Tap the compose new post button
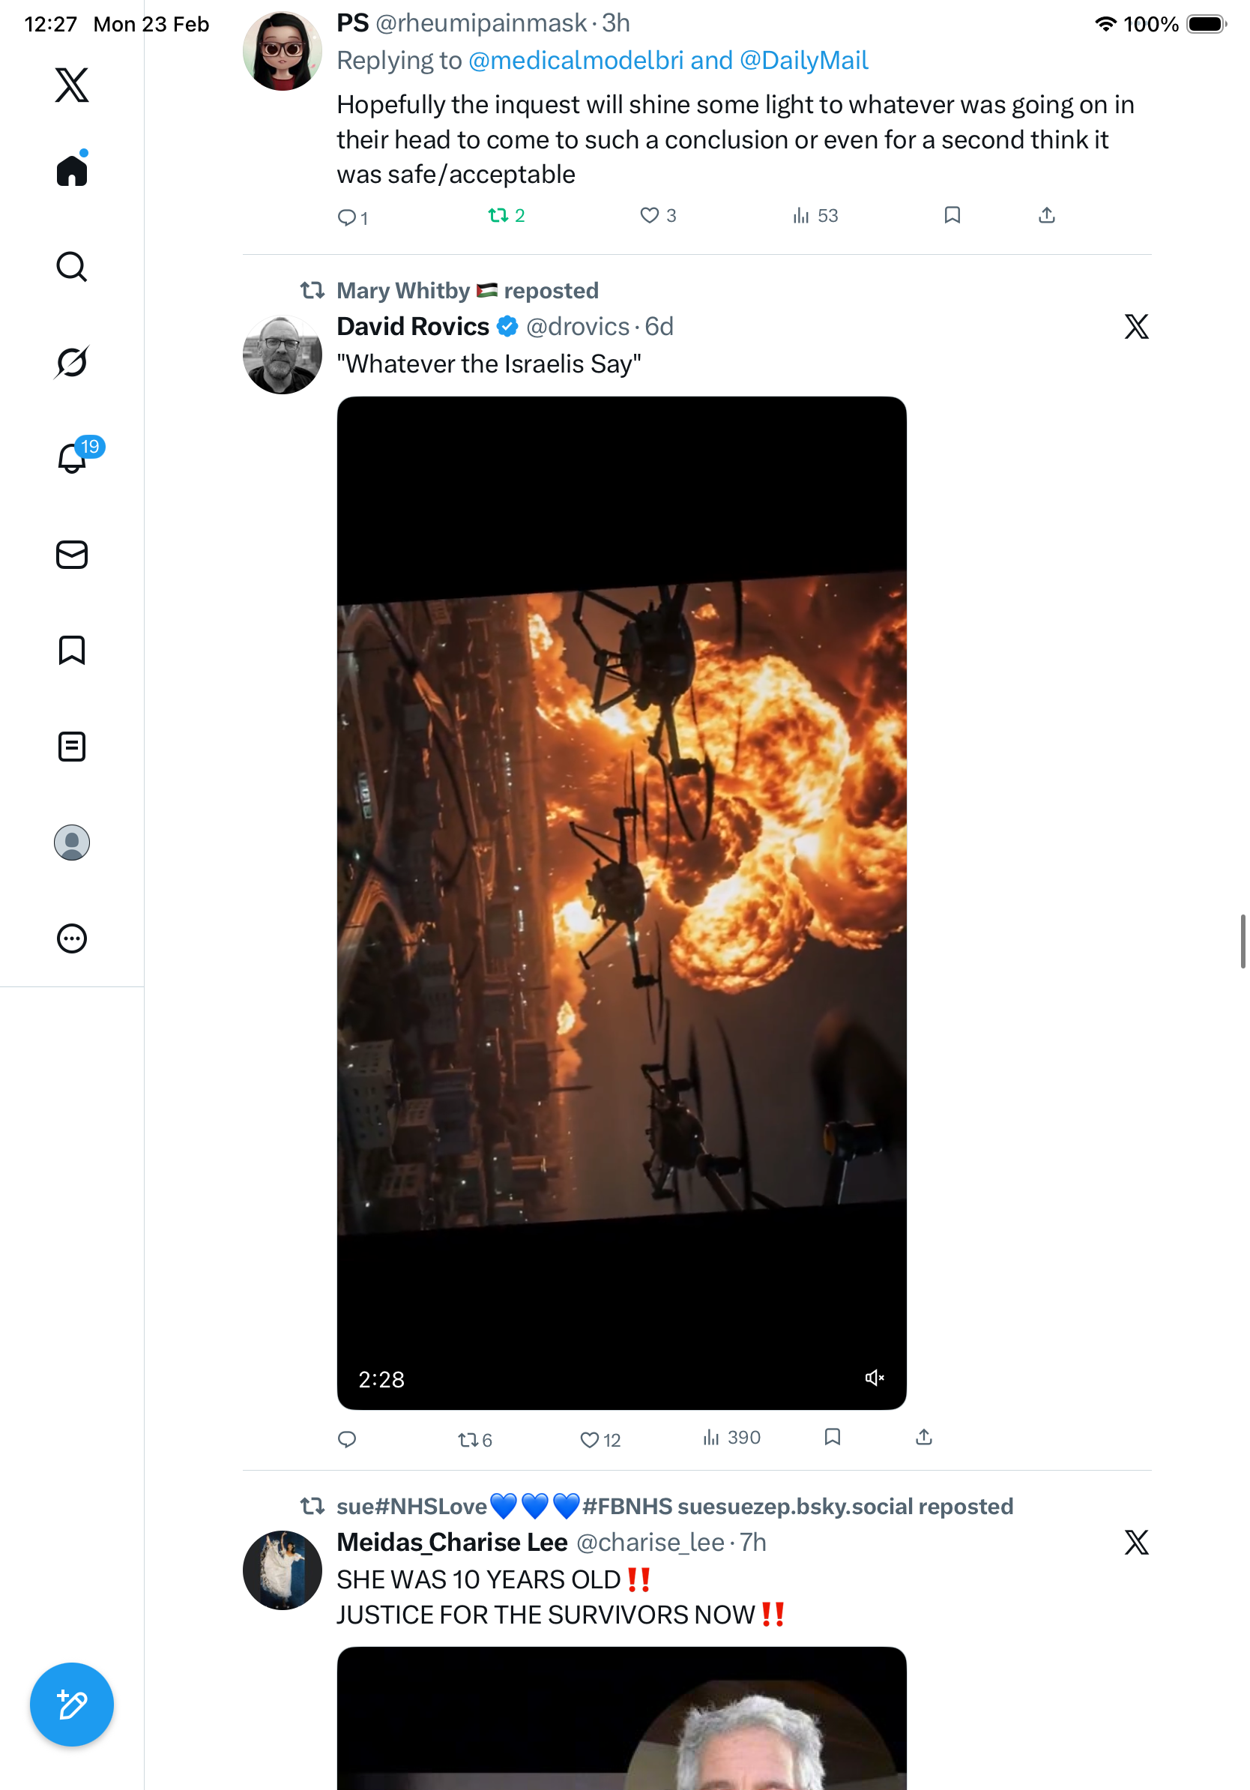The image size is (1250, 1790). pyautogui.click(x=72, y=1705)
